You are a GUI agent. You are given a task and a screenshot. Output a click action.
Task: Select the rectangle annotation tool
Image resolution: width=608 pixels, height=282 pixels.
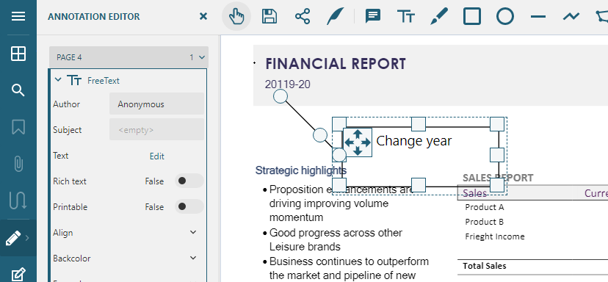(x=472, y=17)
